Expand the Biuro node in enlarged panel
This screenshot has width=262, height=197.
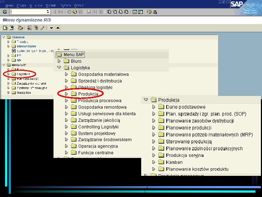coord(59,61)
